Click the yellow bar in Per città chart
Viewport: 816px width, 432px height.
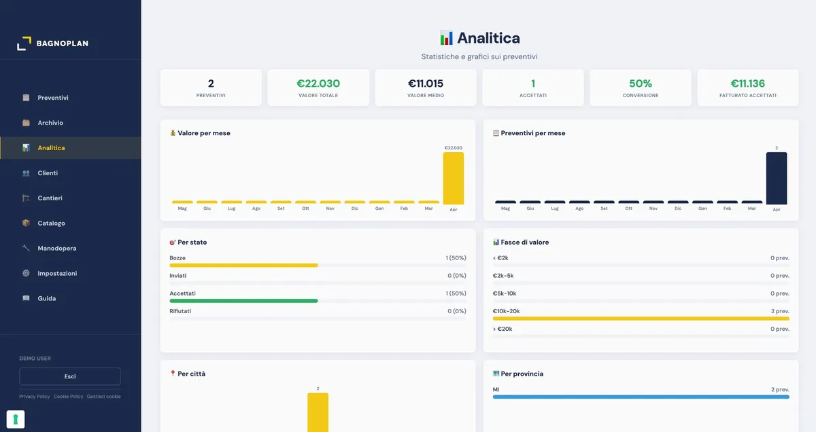click(x=318, y=412)
